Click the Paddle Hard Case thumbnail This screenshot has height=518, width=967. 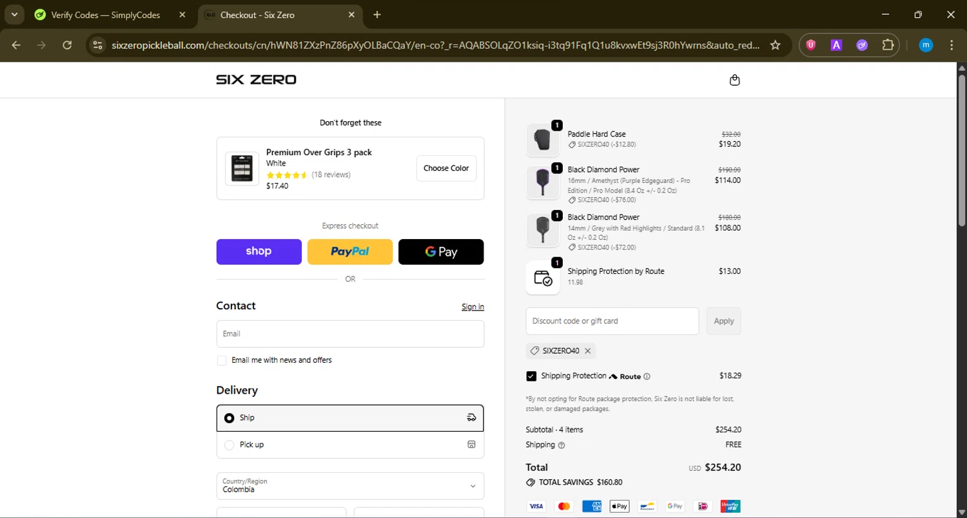coord(543,140)
